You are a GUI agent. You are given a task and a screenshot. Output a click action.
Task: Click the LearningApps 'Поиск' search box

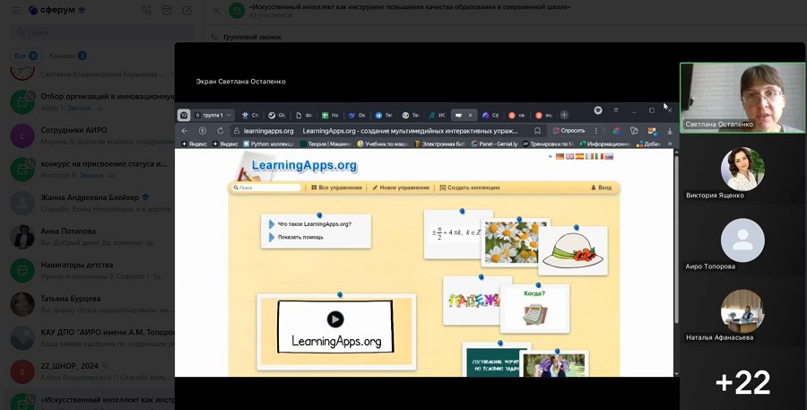[266, 188]
